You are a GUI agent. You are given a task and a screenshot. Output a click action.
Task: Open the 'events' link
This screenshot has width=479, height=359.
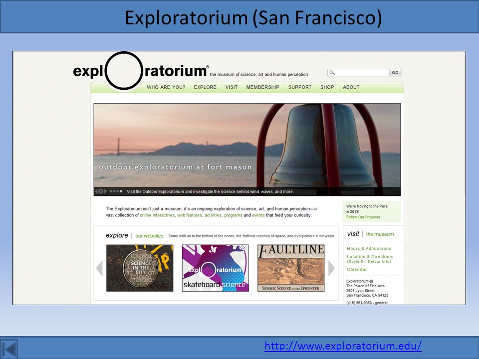click(258, 215)
